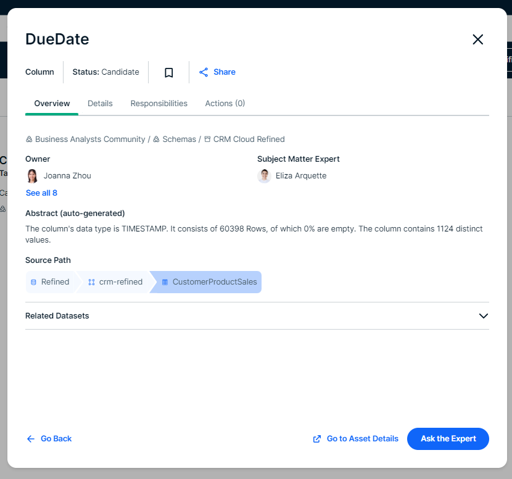This screenshot has height=479, width=512.
Task: Click the CustomerProductSales table icon
Action: pos(165,282)
